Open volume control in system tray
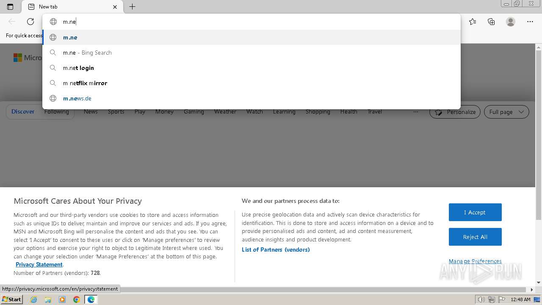Viewport: 542px width, 305px height. (481, 299)
